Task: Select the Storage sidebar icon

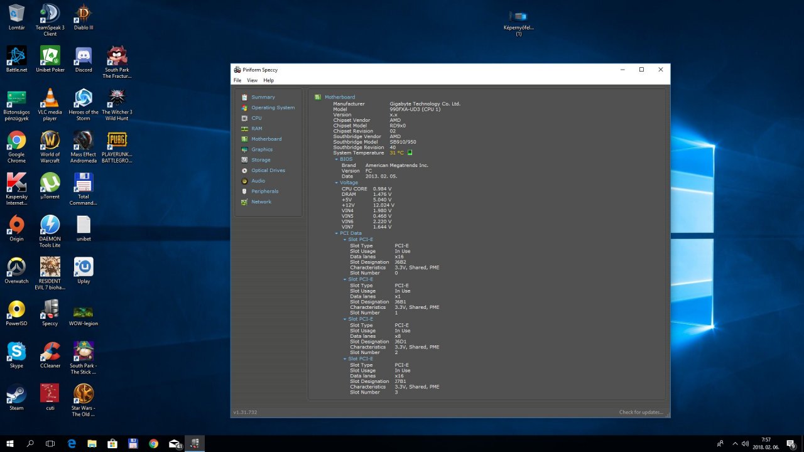Action: click(244, 160)
